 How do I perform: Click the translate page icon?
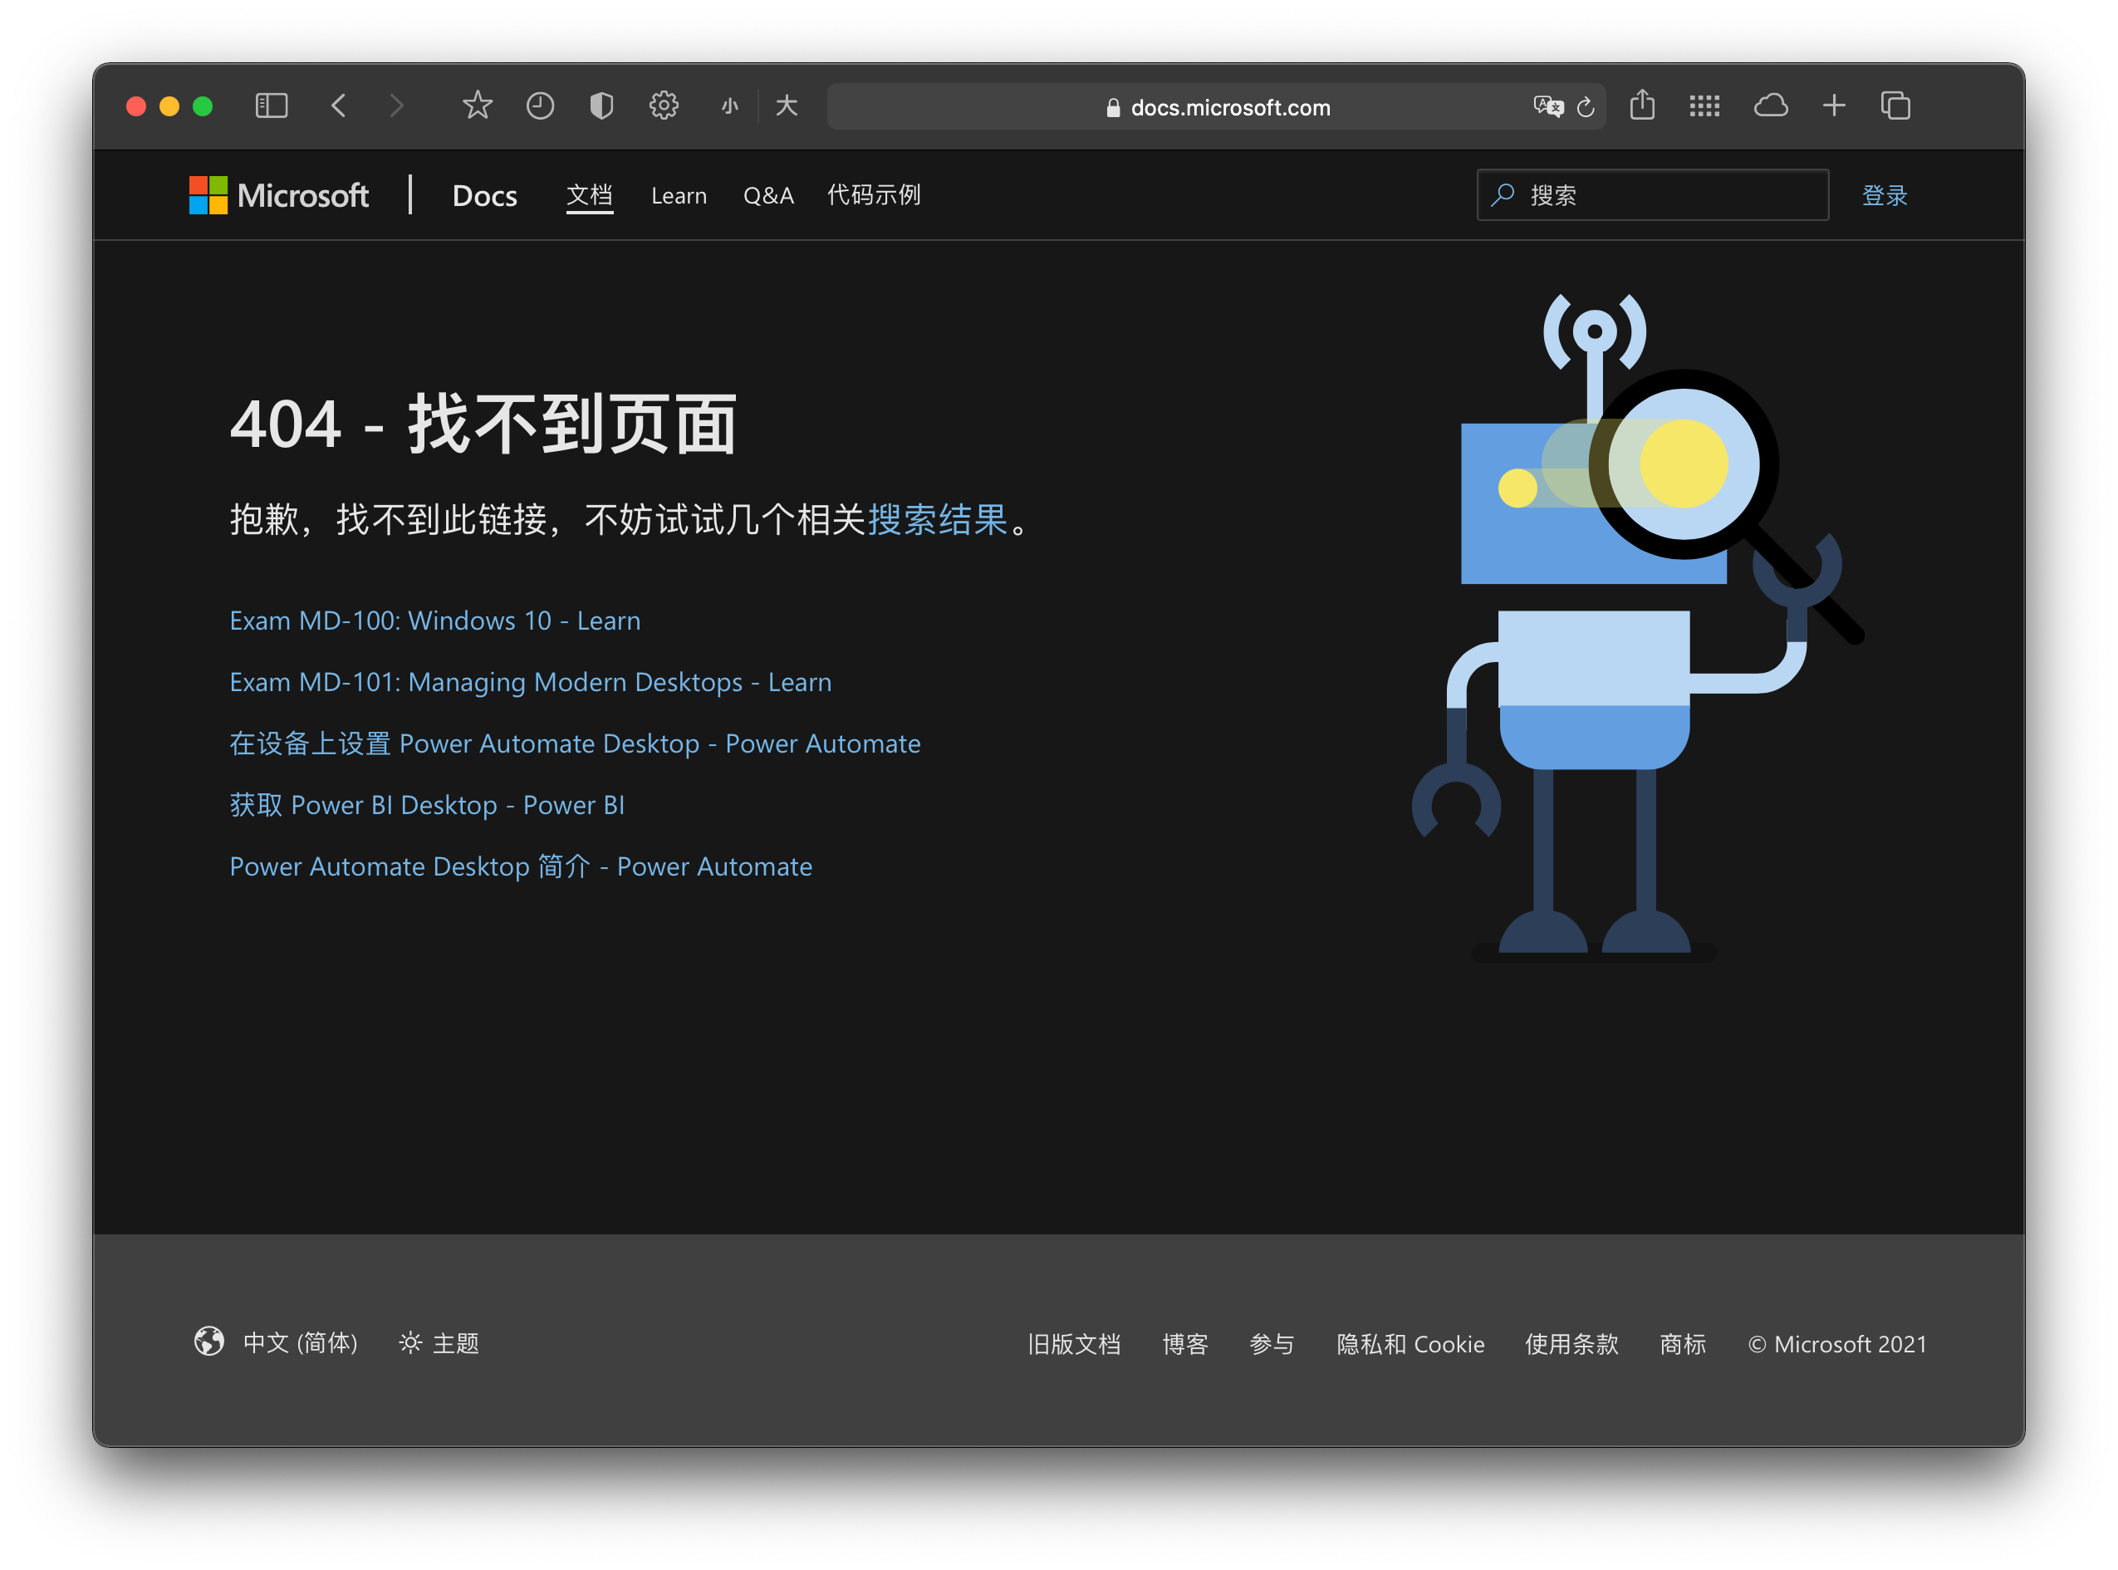tap(1548, 106)
